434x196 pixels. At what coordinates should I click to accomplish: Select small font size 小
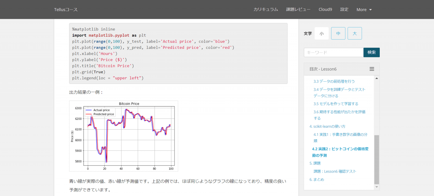click(x=322, y=33)
